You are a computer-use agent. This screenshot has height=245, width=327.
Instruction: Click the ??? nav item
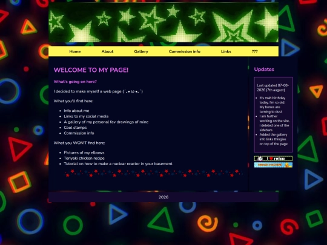point(254,51)
